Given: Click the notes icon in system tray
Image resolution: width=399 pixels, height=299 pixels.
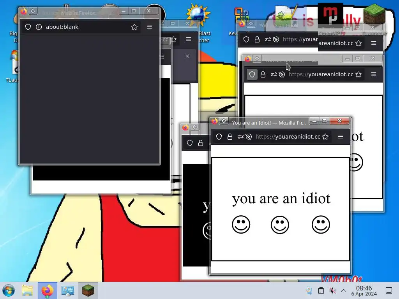Looking at the screenshot, I should point(309,290).
